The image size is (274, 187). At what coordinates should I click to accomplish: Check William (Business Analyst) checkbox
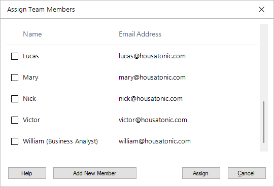pos(15,141)
